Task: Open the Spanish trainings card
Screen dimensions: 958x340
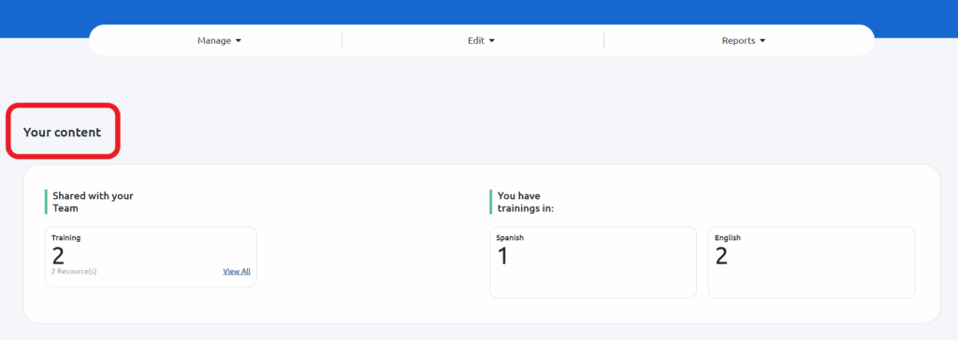Action: [592, 262]
